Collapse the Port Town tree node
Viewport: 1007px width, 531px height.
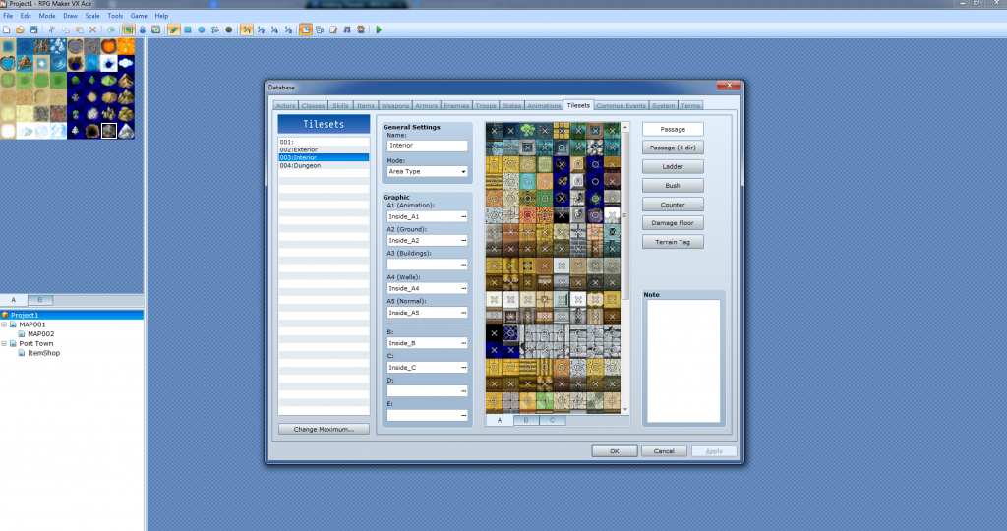point(6,343)
